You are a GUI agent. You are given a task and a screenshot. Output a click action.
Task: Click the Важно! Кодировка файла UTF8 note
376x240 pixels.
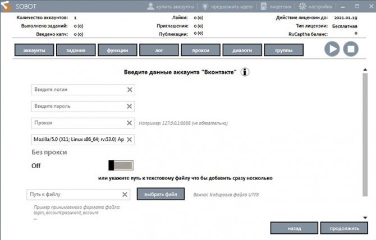[x=226, y=195]
